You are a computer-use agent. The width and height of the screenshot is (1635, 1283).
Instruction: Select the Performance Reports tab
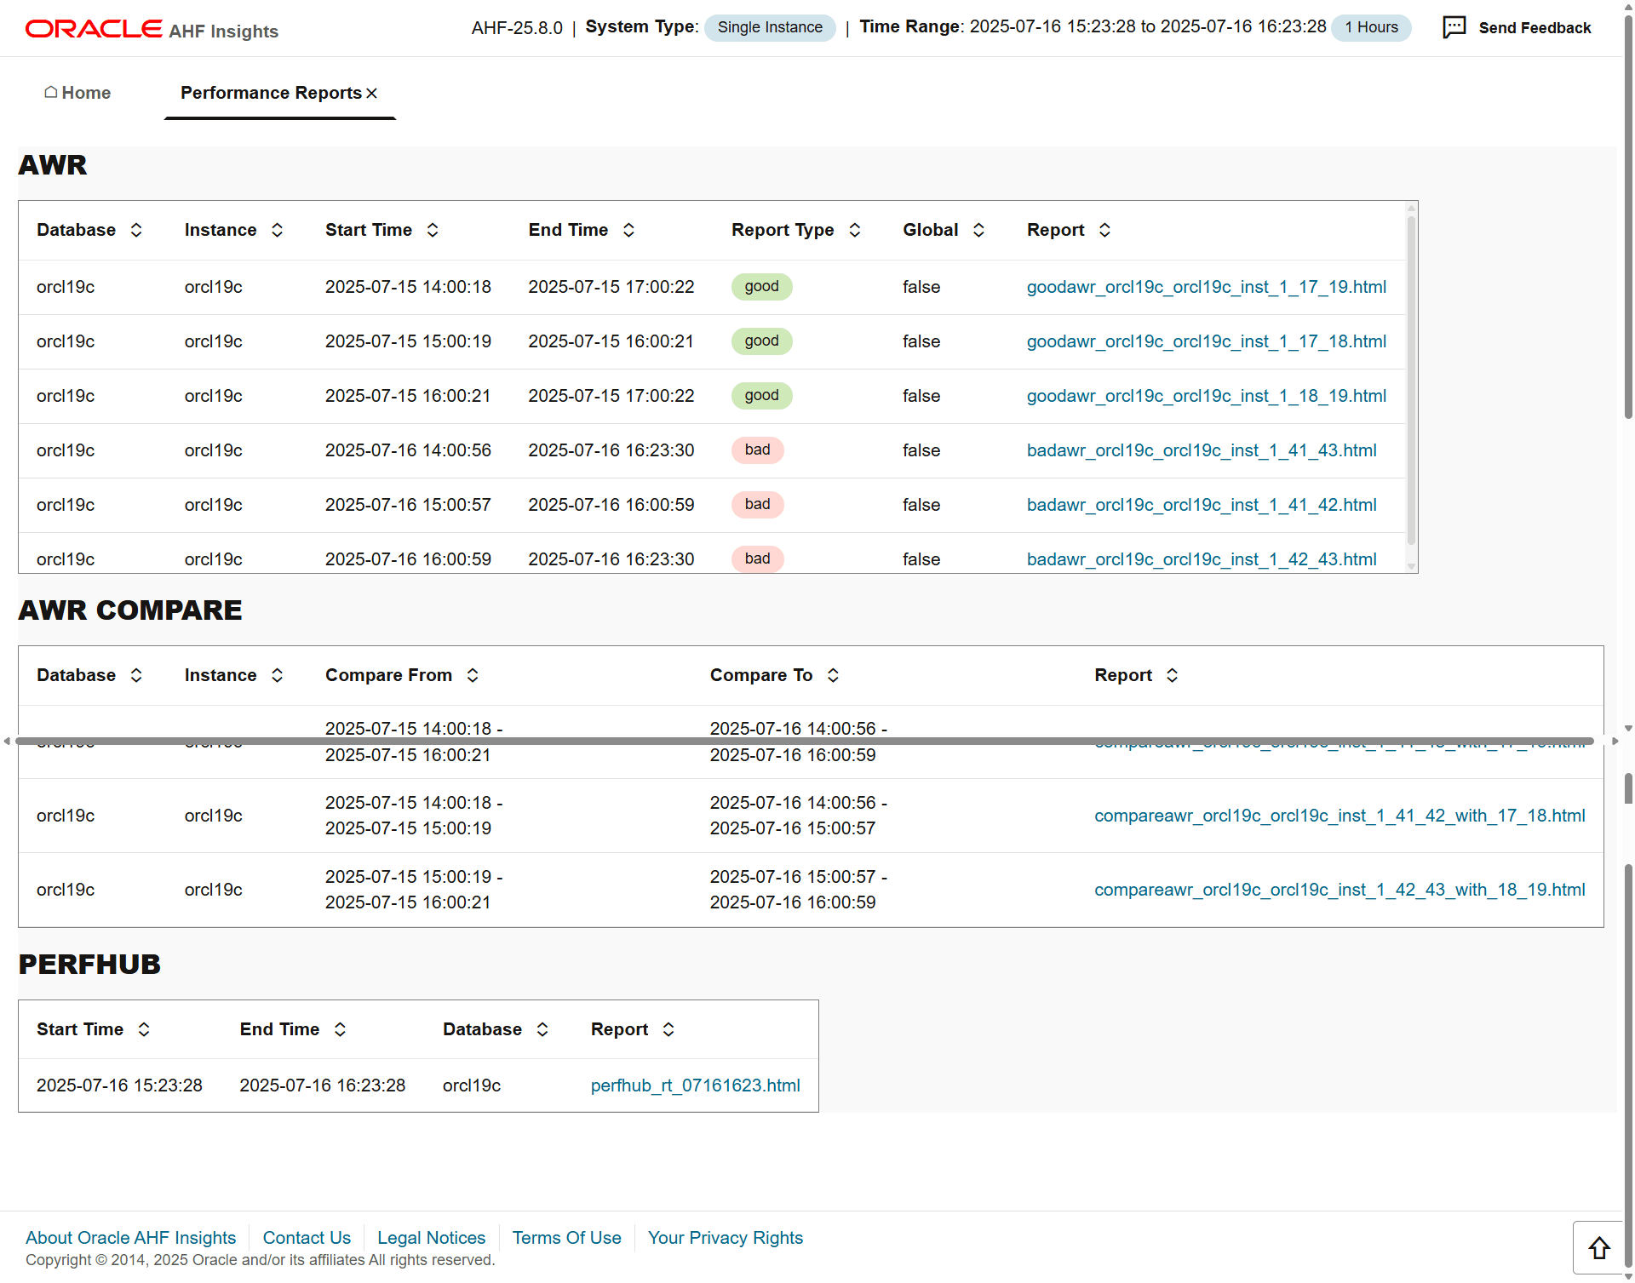coord(271,93)
